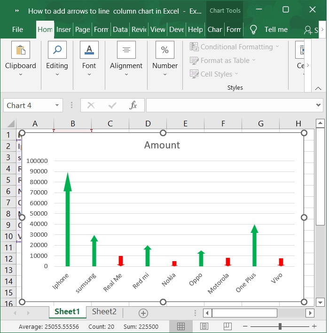This screenshot has height=333, width=329.
Task: Open the Number group percent icon
Action: [x=165, y=50]
